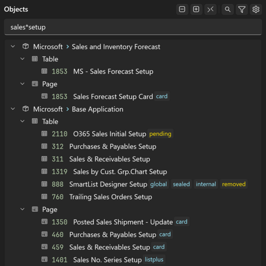Viewport: 266px width, 266px height.
Task: Click the global tag on SmartList Designer
Action: click(158, 184)
